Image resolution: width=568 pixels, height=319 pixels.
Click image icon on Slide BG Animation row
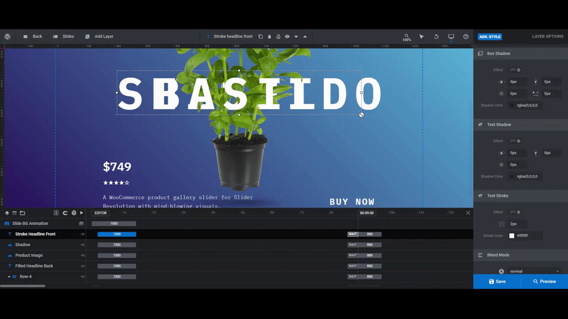81,224
